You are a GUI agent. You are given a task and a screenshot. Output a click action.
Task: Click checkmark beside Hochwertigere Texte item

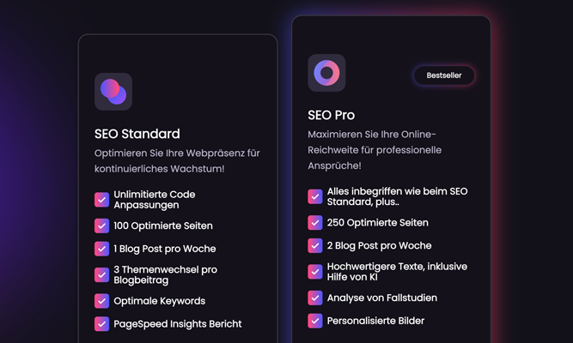click(315, 272)
